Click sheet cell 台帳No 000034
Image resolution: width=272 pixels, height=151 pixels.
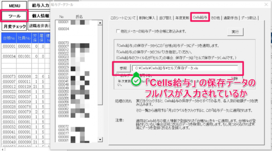(9, 56)
